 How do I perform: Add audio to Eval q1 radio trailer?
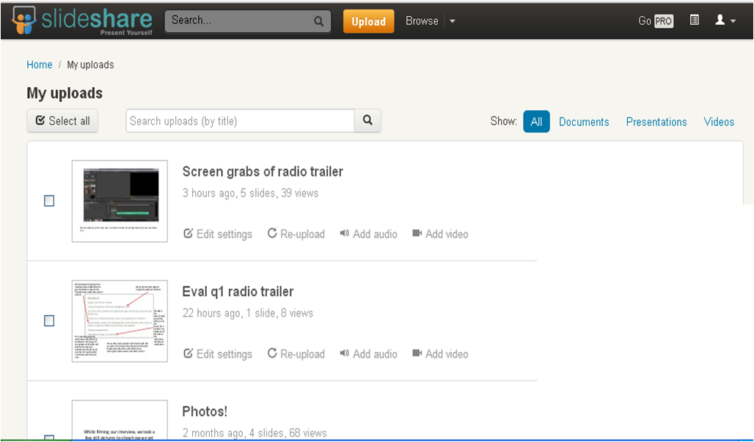point(369,354)
